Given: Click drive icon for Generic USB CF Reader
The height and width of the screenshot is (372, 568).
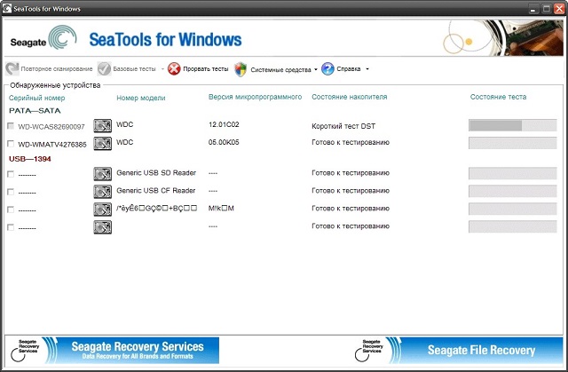Looking at the screenshot, I should point(103,192).
